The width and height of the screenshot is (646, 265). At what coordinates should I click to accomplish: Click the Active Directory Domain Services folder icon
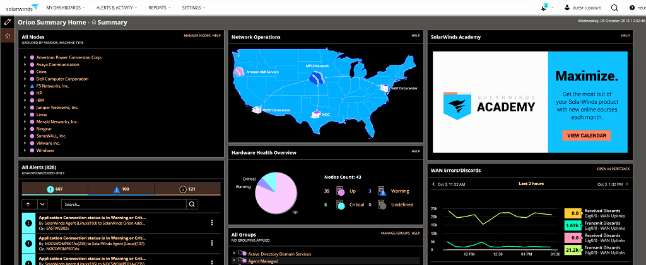click(243, 254)
